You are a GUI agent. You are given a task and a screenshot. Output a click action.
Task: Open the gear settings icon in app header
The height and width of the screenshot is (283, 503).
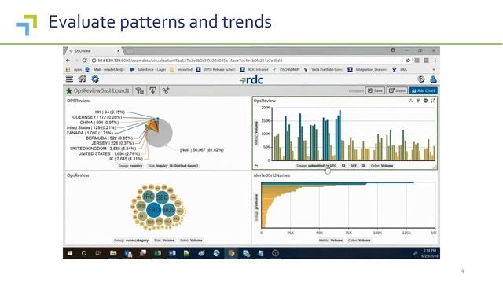coord(95,79)
